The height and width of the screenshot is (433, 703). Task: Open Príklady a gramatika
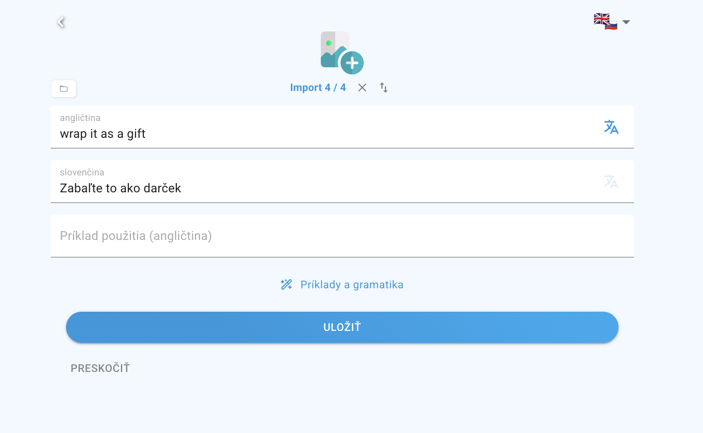[x=351, y=284]
